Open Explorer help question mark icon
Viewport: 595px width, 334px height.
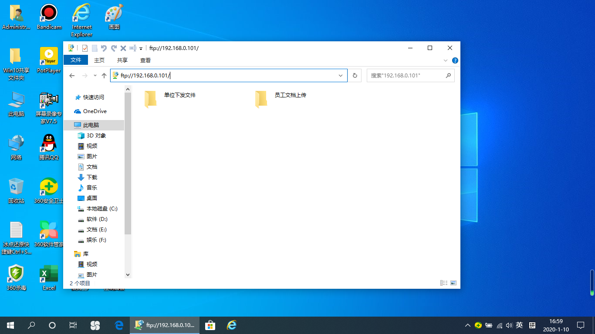point(455,60)
